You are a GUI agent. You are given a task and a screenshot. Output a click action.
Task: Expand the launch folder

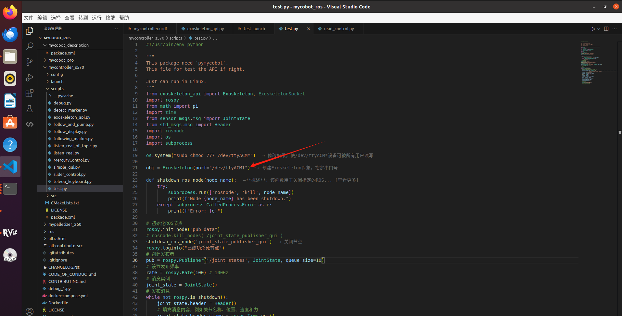click(80, 81)
